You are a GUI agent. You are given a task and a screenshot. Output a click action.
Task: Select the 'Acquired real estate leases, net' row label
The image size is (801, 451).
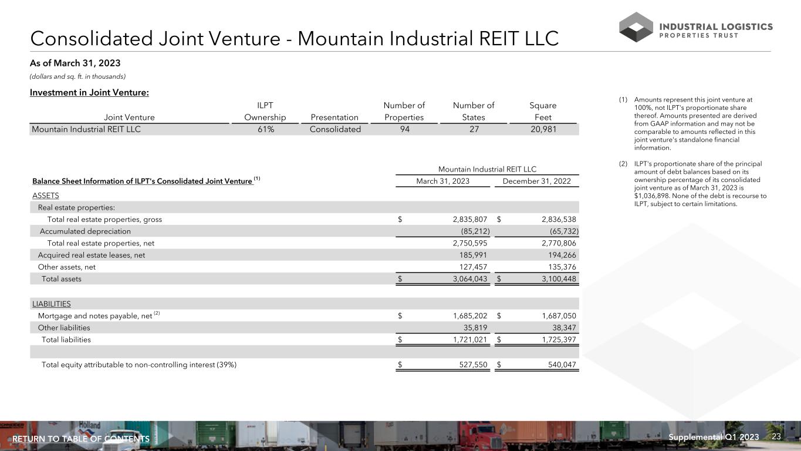pos(92,255)
